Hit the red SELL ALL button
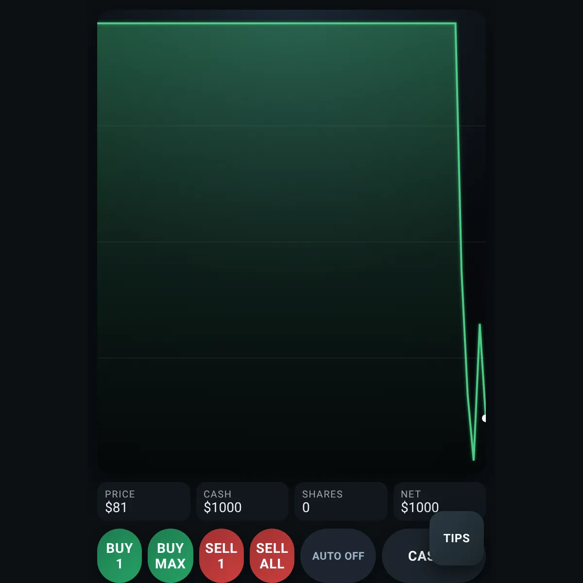 (272, 555)
